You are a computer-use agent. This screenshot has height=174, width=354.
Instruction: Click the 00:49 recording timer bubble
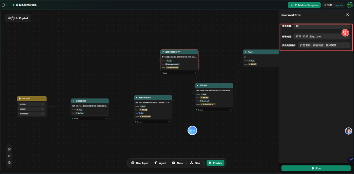[192, 130]
